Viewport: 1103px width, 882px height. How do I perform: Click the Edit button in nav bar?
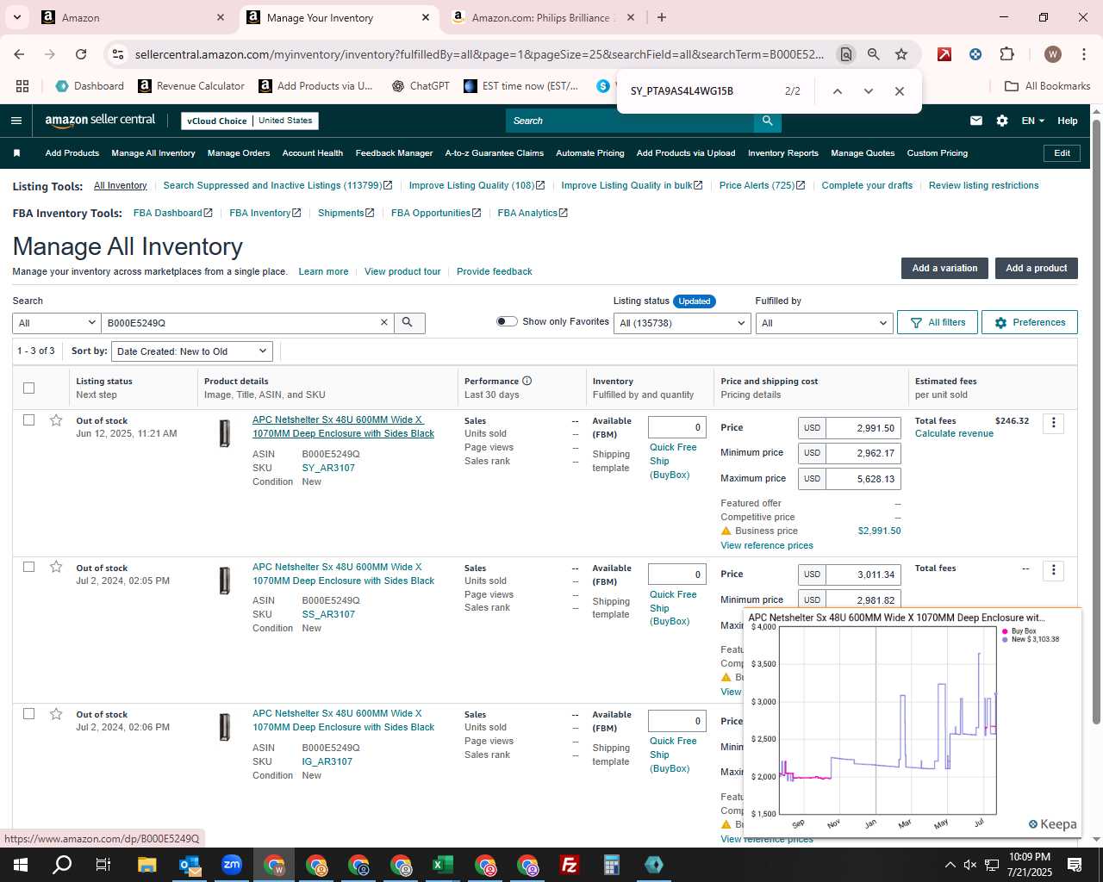tap(1062, 153)
